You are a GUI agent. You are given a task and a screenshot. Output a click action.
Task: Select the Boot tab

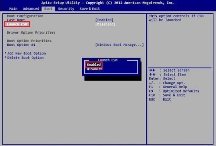point(48,9)
